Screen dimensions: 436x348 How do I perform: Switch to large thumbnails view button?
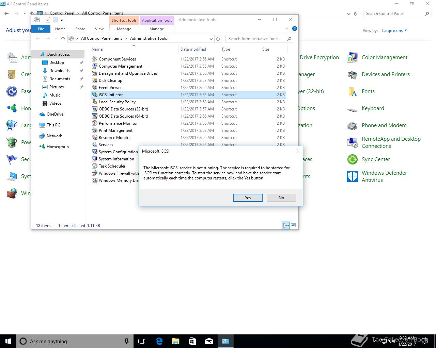[x=293, y=225]
